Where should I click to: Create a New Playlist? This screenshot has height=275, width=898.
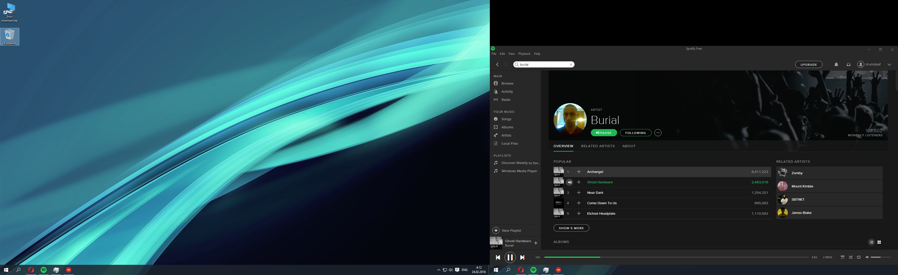(x=507, y=230)
